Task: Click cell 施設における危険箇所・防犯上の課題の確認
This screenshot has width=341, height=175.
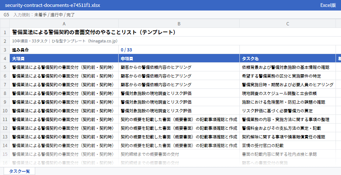Action: [288, 102]
